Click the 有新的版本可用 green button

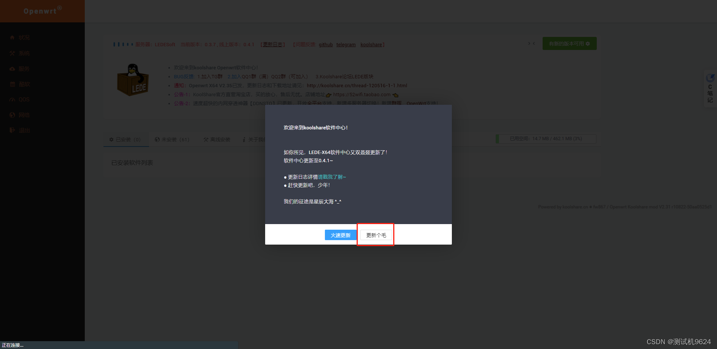tap(569, 44)
